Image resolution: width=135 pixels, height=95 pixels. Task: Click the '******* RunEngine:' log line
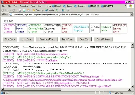(30, 61)
